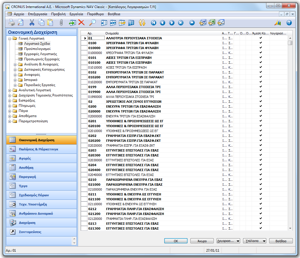
Task: Open Print Preview from the toolbar
Action: 21,22
